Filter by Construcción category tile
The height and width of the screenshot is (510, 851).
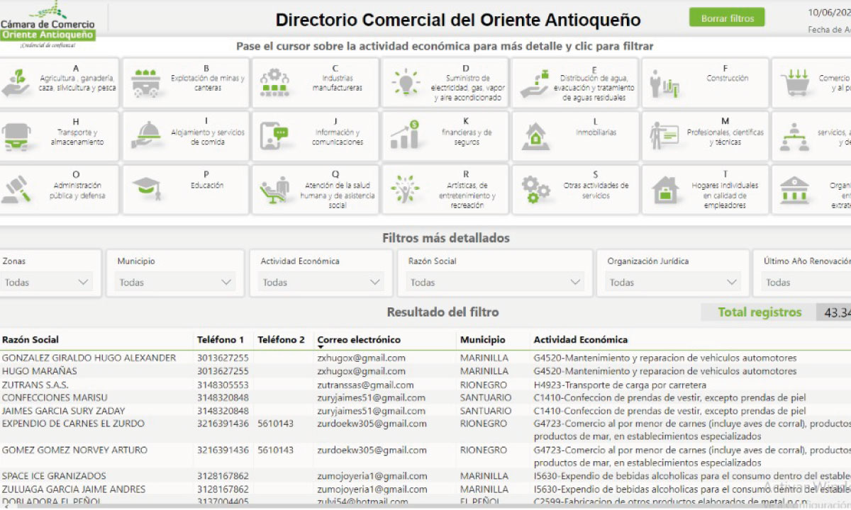(705, 83)
